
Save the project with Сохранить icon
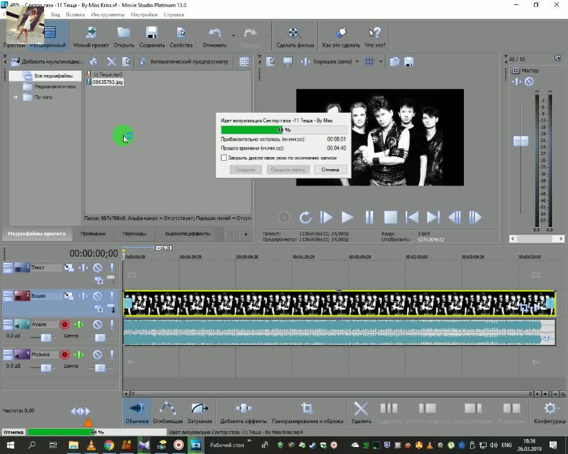[151, 33]
